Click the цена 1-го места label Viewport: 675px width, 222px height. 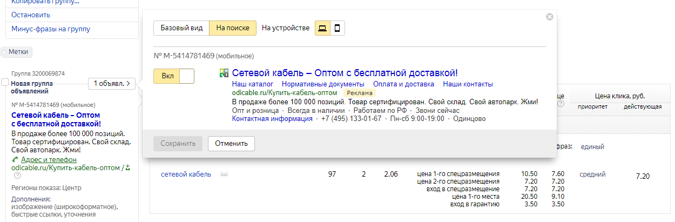(476, 197)
